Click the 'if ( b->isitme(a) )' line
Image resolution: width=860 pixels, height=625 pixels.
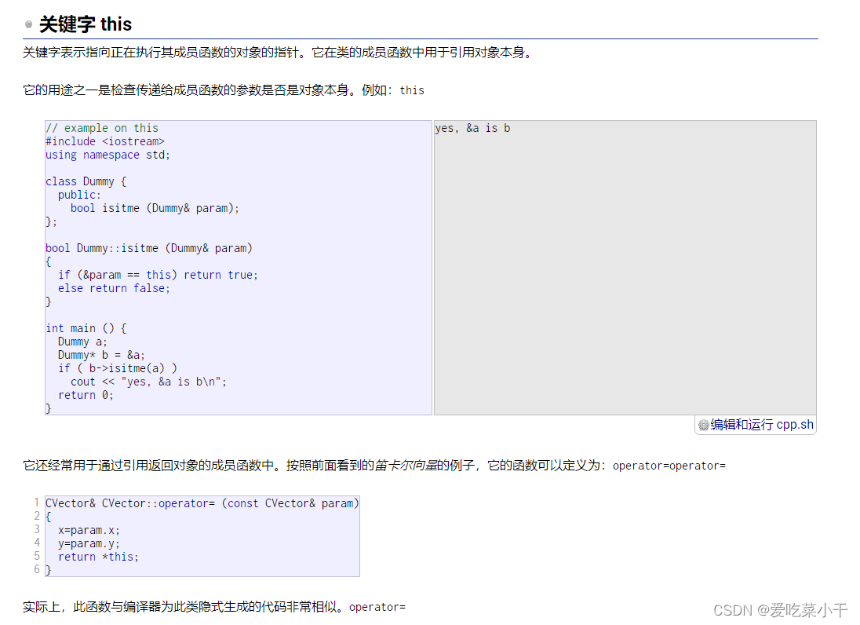point(118,369)
